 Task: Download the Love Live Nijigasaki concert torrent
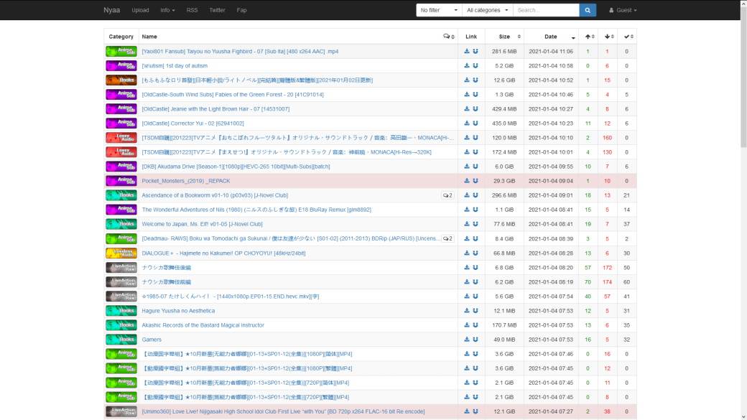pos(465,411)
